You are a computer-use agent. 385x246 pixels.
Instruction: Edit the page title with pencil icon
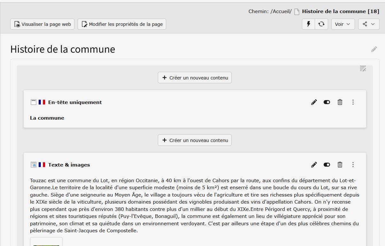coord(374,49)
